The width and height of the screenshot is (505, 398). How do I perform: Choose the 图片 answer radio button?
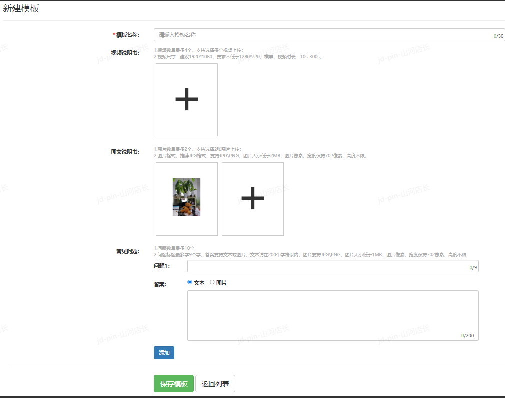[x=212, y=282]
